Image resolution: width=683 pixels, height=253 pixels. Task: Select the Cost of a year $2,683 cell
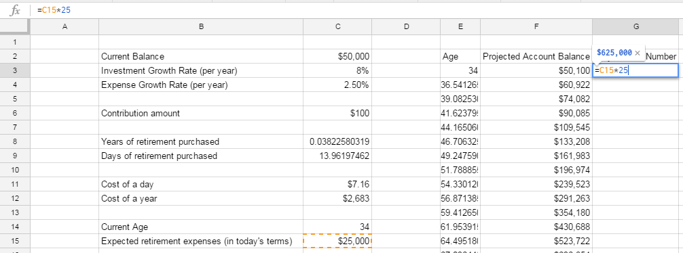pos(337,199)
